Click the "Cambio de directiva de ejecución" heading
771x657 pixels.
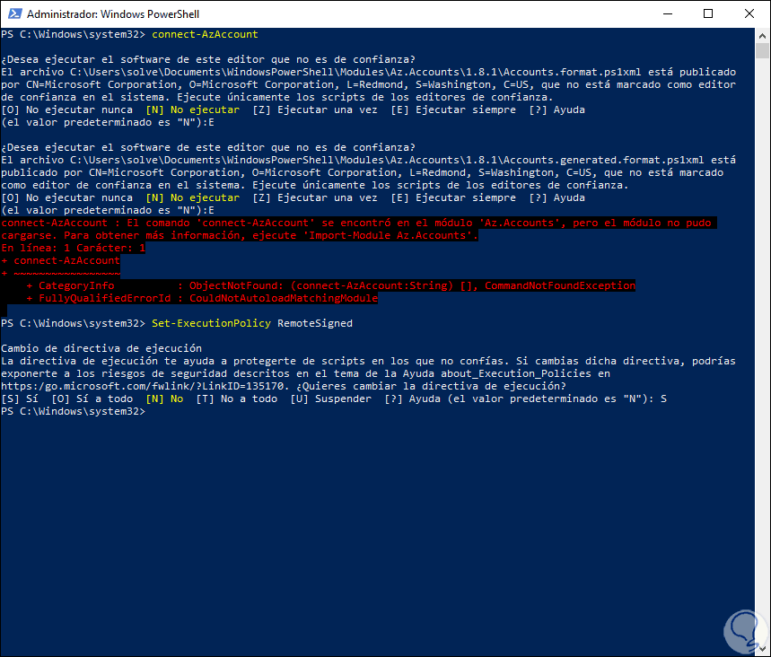point(101,348)
